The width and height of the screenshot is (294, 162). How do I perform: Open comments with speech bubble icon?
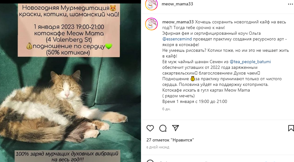point(163,128)
